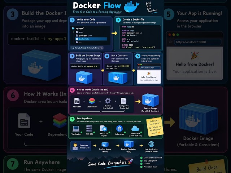Toggle the Easy Deployment checkbox
This screenshot has width=231, height=173.
[x=141, y=161]
